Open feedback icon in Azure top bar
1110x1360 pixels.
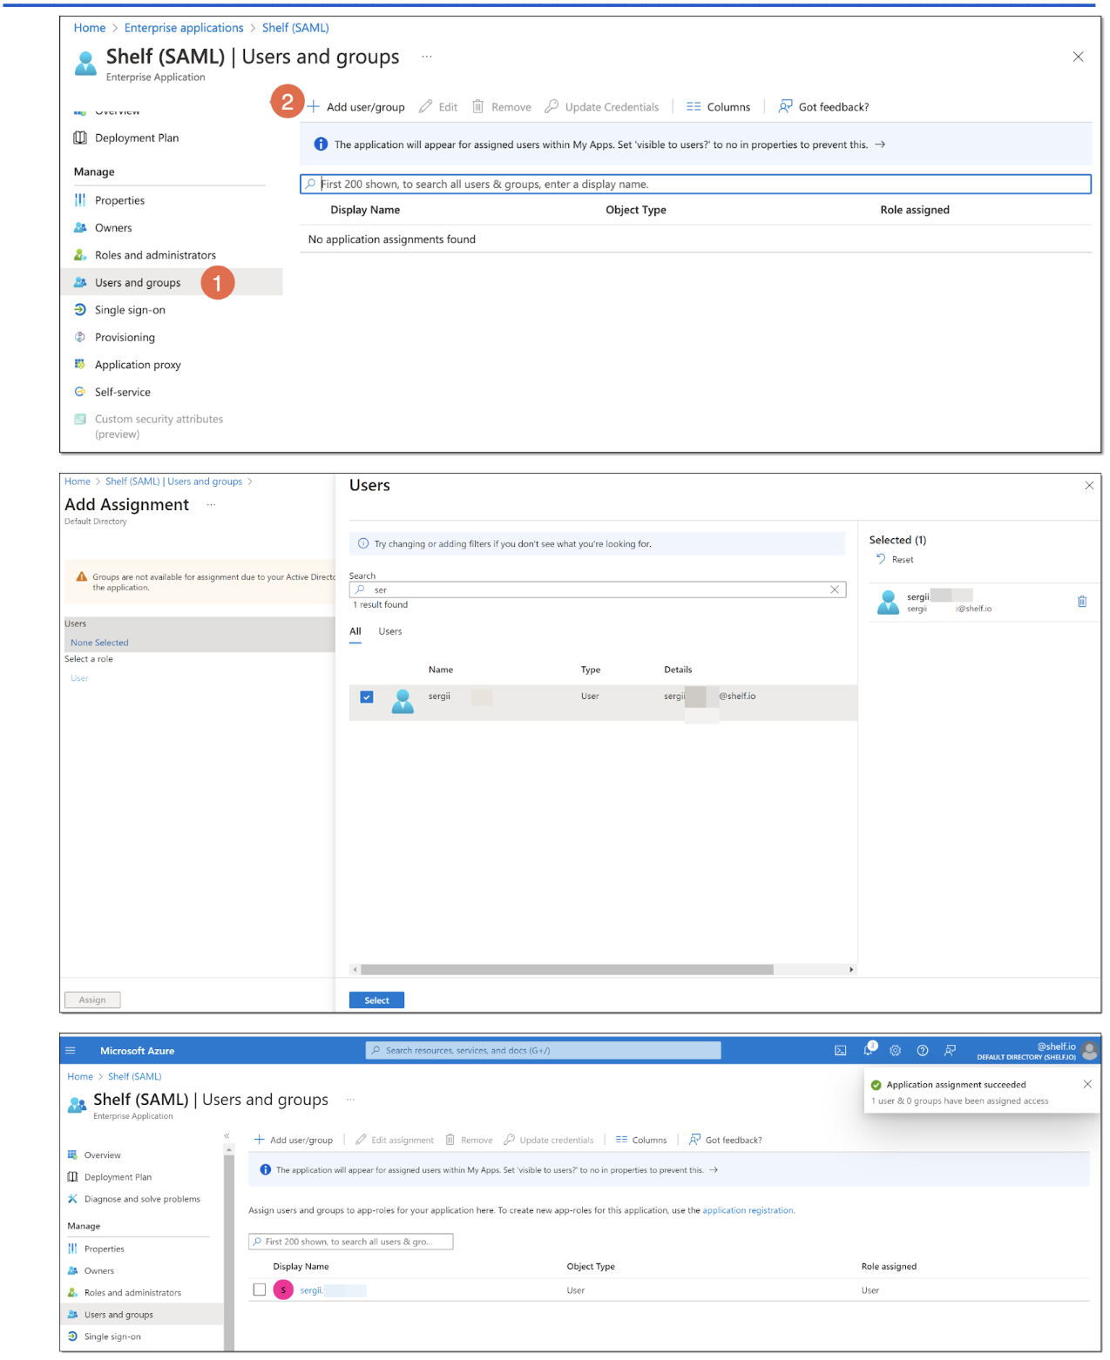(950, 1051)
